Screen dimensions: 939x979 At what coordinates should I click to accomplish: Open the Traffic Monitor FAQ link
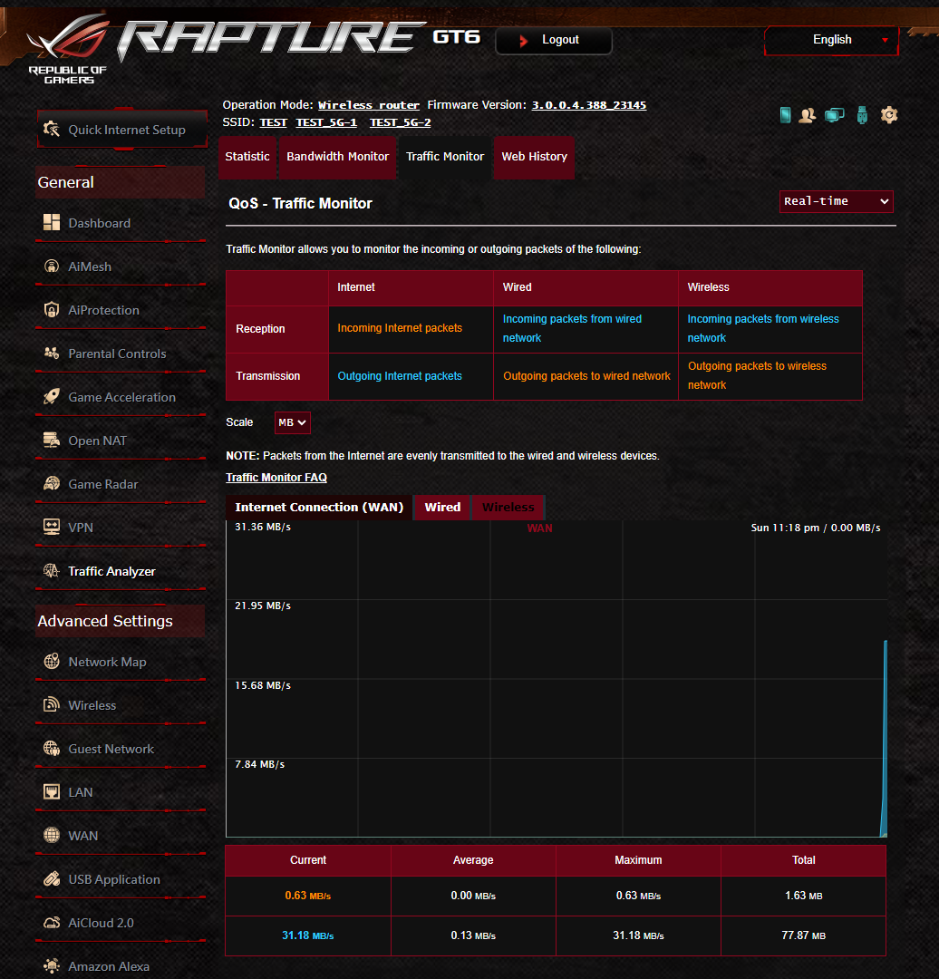[x=276, y=477]
